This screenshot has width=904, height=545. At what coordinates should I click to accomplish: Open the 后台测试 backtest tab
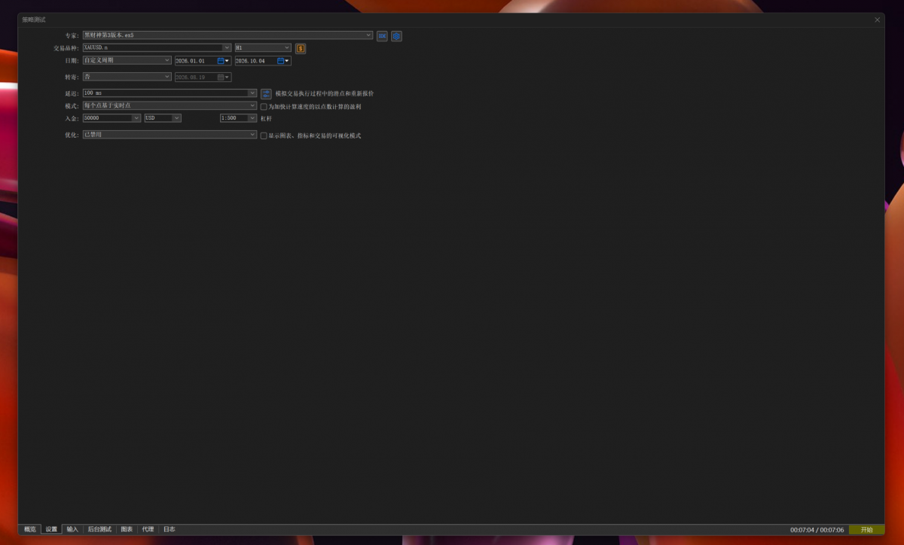pos(99,529)
